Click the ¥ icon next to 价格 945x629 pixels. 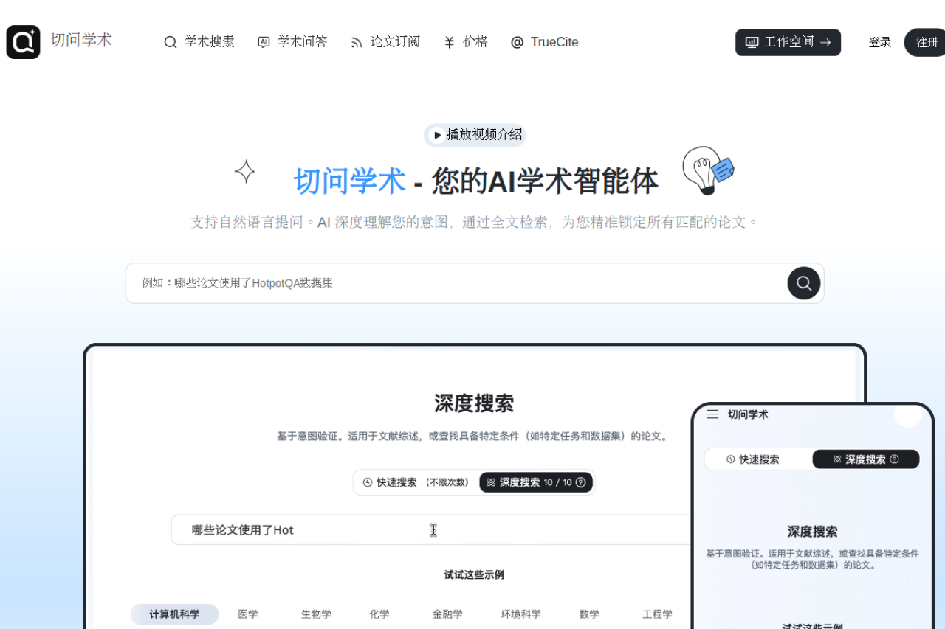tap(448, 42)
